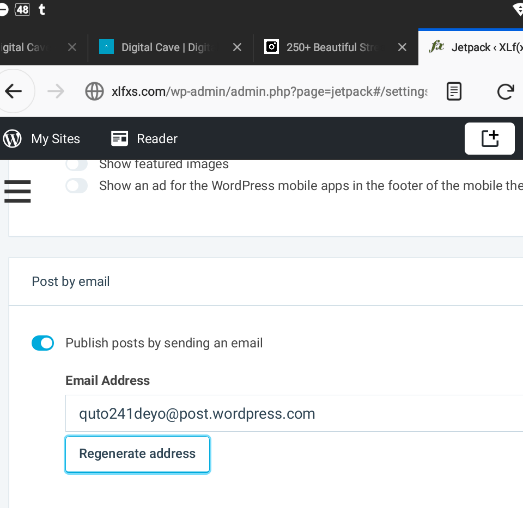
Task: Open My Sites link
Action: click(x=56, y=139)
